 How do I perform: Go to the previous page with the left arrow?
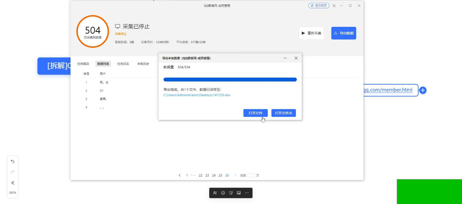(x=179, y=175)
